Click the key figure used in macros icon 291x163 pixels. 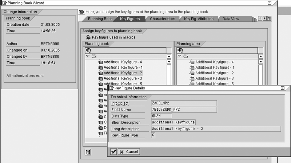pyautogui.click(x=88, y=37)
